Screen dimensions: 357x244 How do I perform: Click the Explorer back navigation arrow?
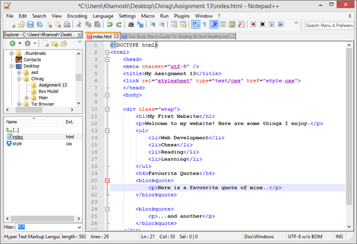coord(12,44)
